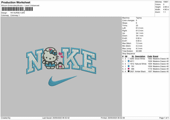Click the barcode under the worksheet title

[16, 9]
